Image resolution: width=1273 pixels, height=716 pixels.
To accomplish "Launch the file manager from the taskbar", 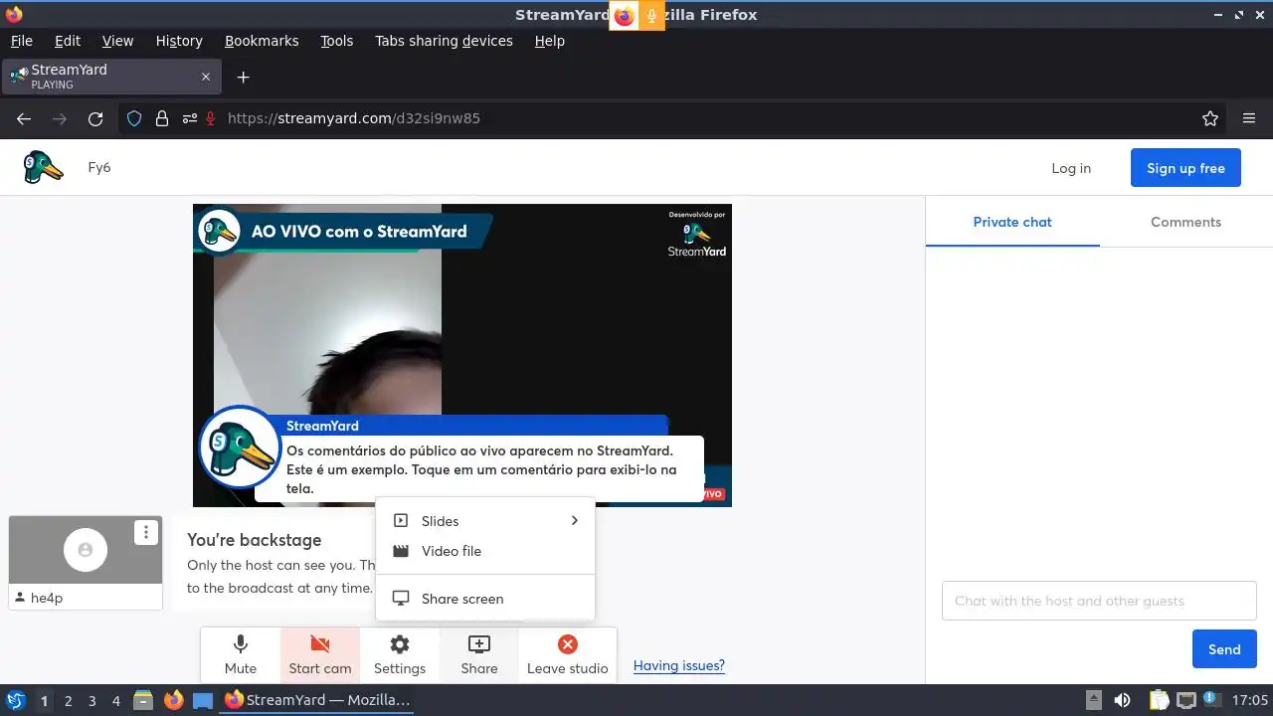I will pos(143,700).
